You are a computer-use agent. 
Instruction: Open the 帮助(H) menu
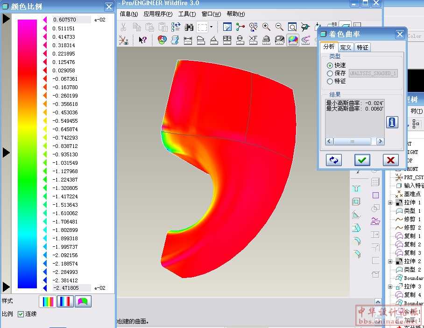click(236, 14)
